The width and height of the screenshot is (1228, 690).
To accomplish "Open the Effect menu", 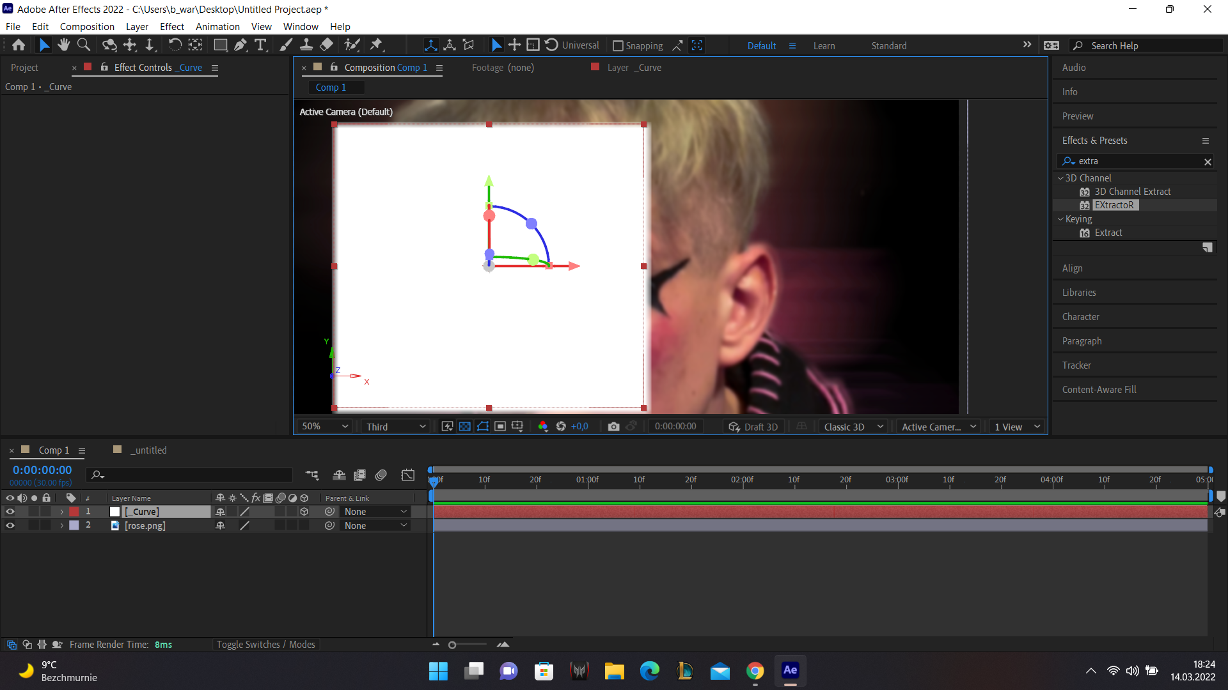I will 171,26.
